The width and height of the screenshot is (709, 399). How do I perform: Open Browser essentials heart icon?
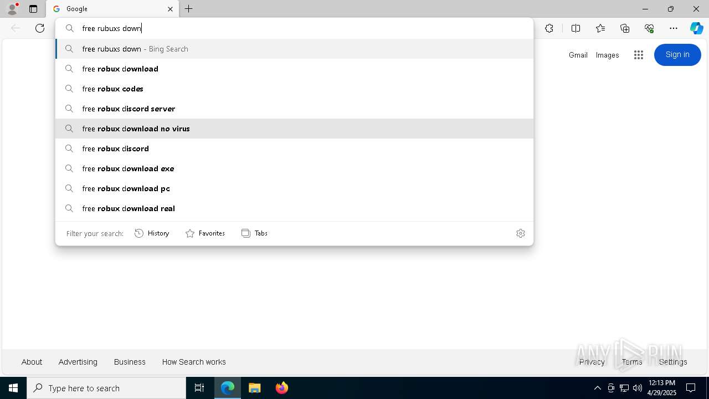[x=649, y=28]
